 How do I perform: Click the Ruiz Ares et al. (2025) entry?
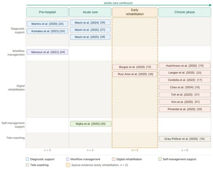pyautogui.click(x=135, y=74)
